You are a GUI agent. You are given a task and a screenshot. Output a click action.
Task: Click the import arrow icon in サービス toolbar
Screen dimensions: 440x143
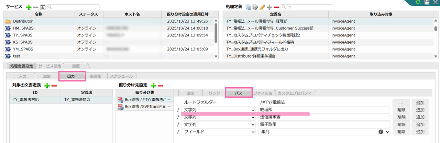pos(43,7)
